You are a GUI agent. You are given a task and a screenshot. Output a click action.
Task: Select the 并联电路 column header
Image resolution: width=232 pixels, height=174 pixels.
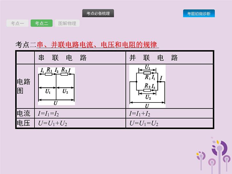pos(154,58)
